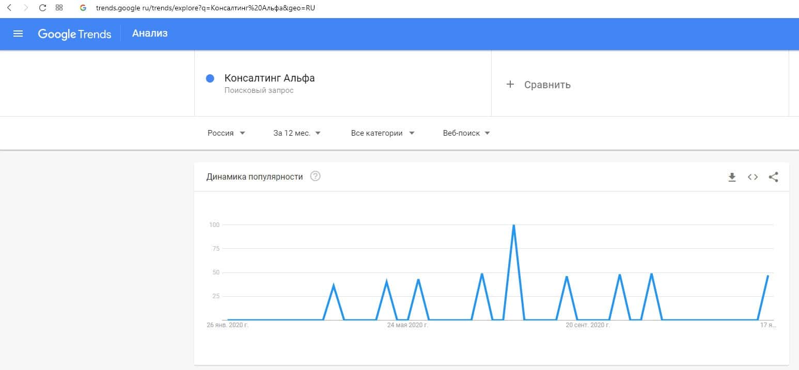This screenshot has width=799, height=370.
Task: Click the address bar URL
Action: [206, 8]
